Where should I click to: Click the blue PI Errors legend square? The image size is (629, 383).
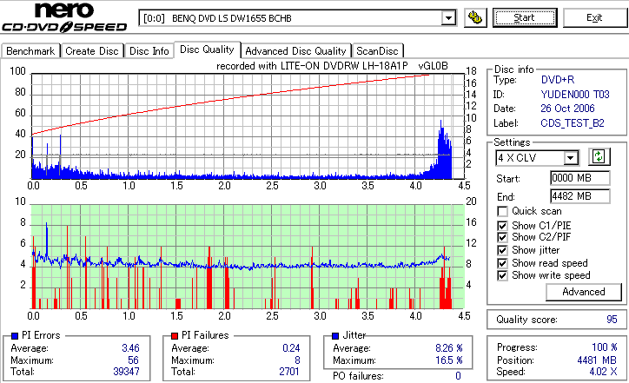15,336
